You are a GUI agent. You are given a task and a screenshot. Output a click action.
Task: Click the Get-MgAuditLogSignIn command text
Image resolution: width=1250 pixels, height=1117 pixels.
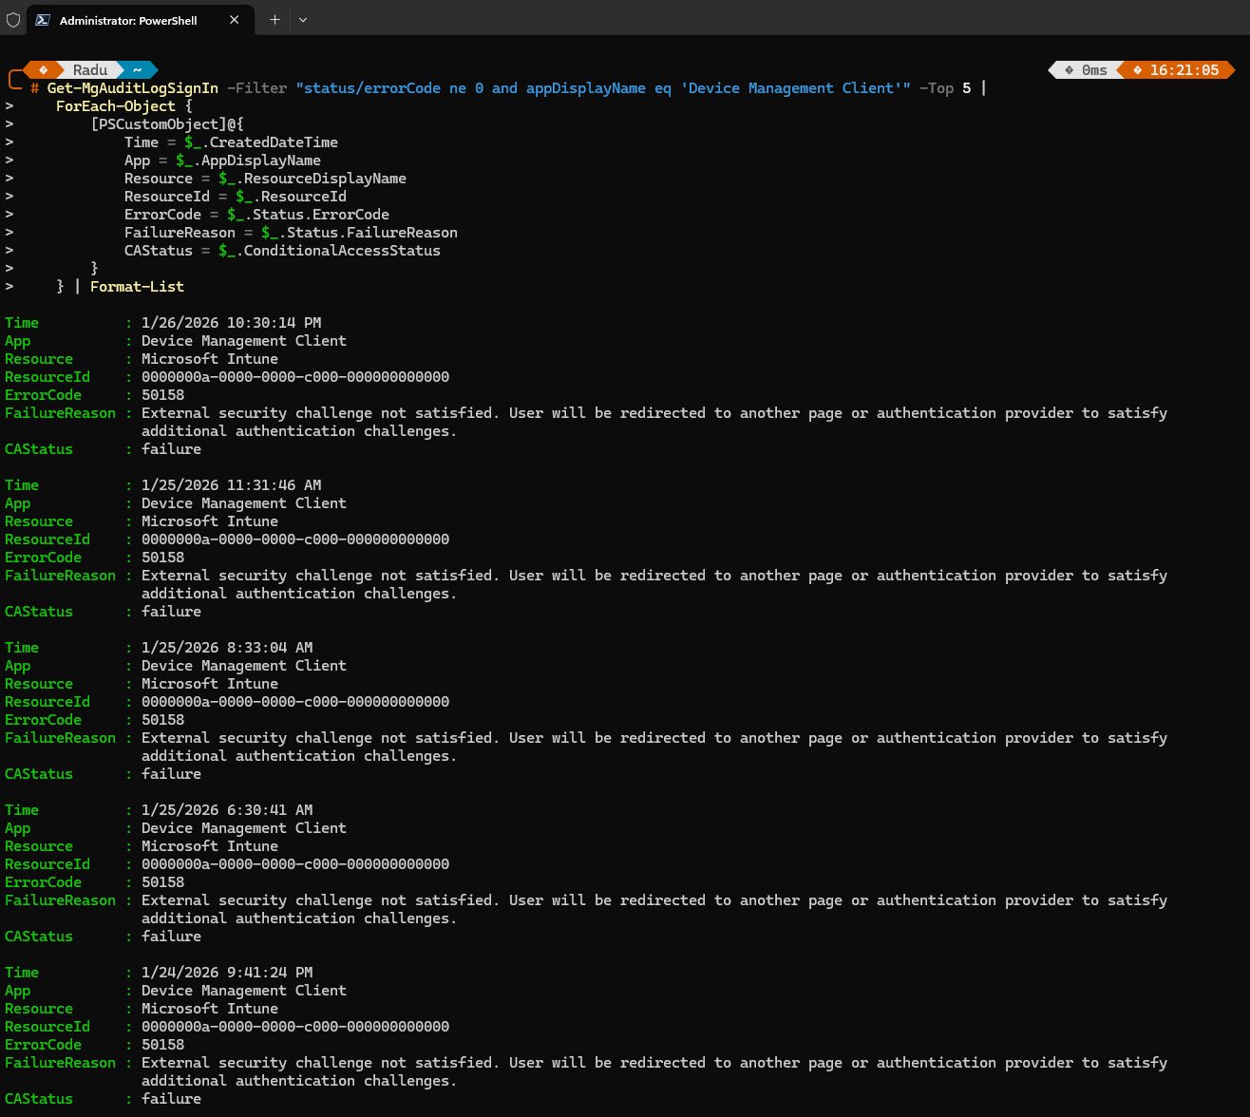click(132, 88)
